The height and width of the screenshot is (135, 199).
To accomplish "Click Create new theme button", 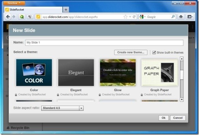I will (131, 52).
